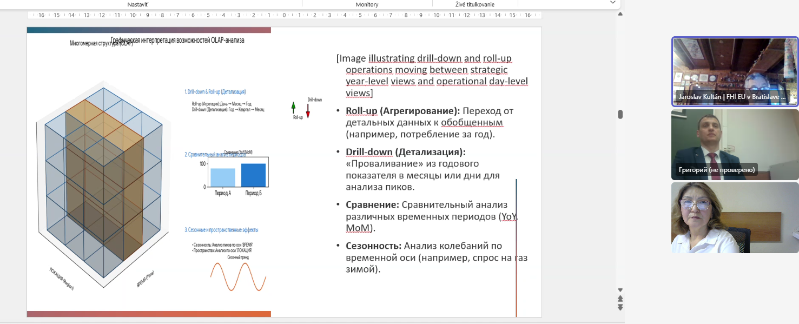The width and height of the screenshot is (799, 324).
Task: Open the Nastaviť ribbon group label
Action: (138, 4)
